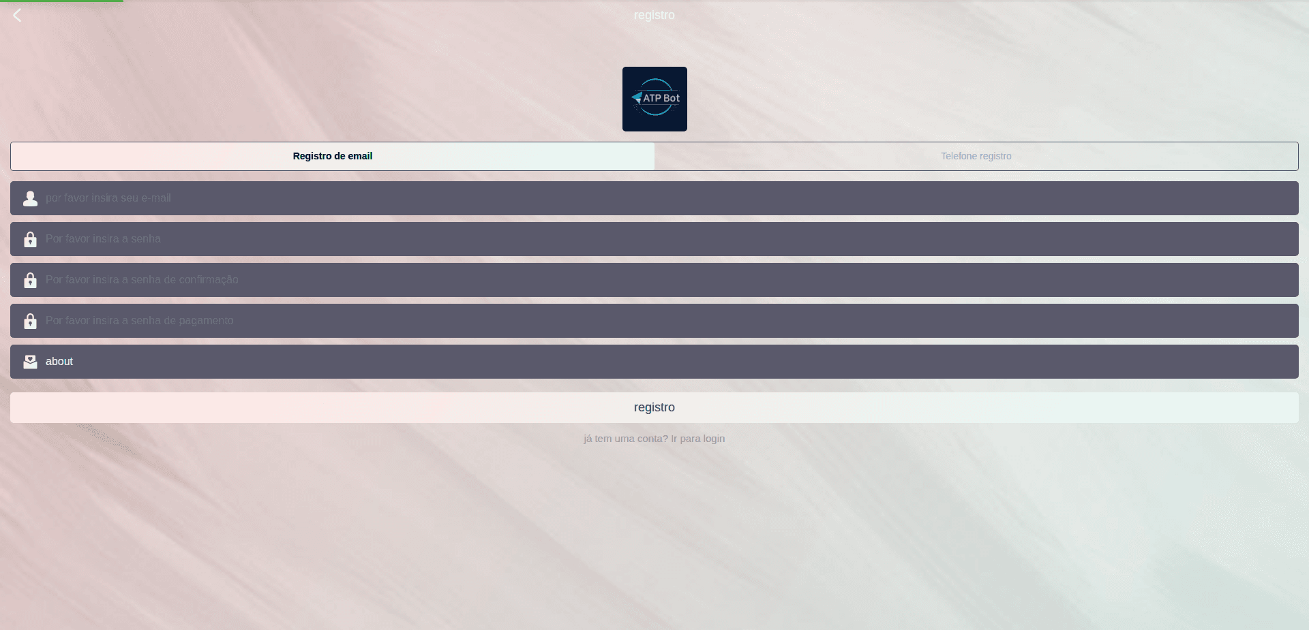Click the ATP Bot logo

point(654,99)
